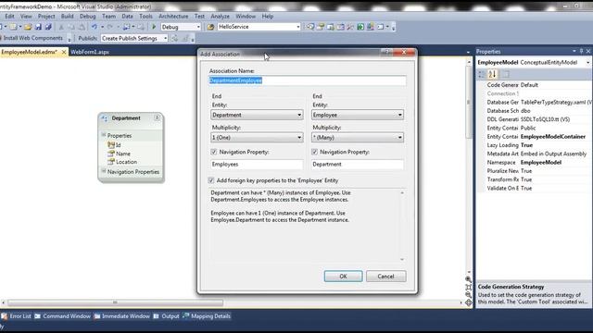Click OK in Add Association dialog
The image size is (593, 333).
(x=343, y=277)
